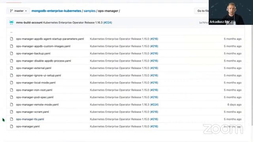Open ops-manager-pod-spec.yaml file
Image resolution: width=253 pixels, height=142 pixels.
(35, 97)
